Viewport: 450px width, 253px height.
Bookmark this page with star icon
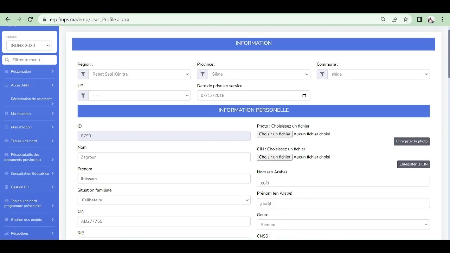point(406,19)
